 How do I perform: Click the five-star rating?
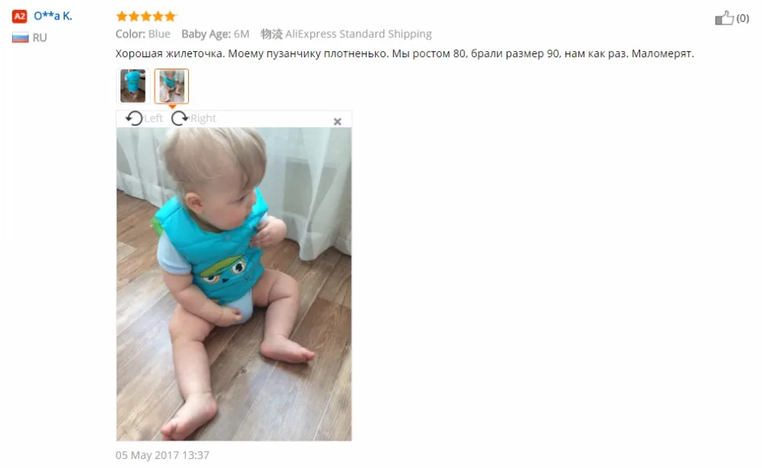(146, 17)
